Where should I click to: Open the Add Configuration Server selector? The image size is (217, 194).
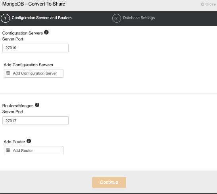[34, 73]
